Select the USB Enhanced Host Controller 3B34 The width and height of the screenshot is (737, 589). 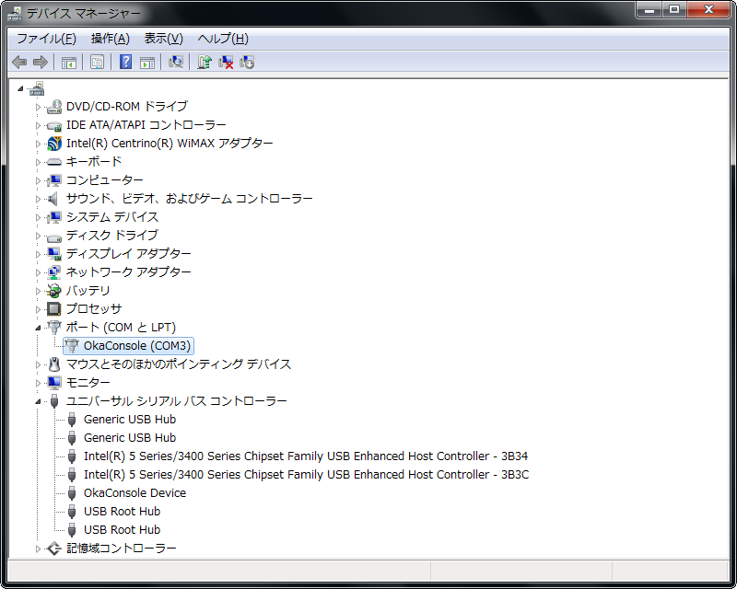click(x=305, y=456)
